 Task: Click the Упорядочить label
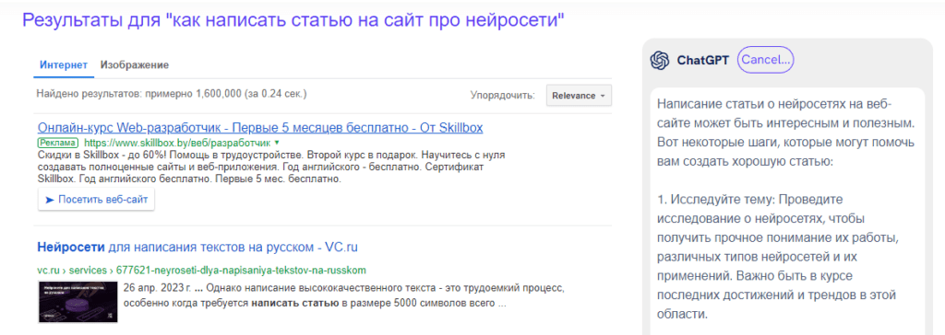coord(503,96)
